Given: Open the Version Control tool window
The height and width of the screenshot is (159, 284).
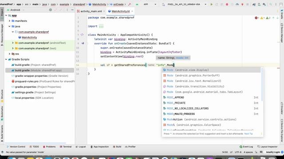Looking at the screenshot, I should 16,147.
